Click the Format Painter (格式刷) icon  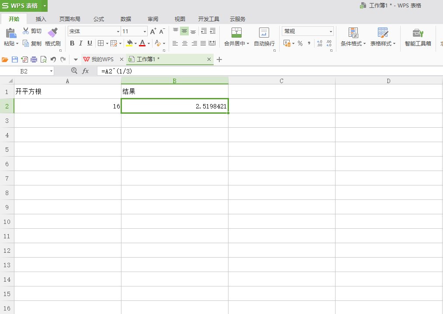tap(52, 33)
